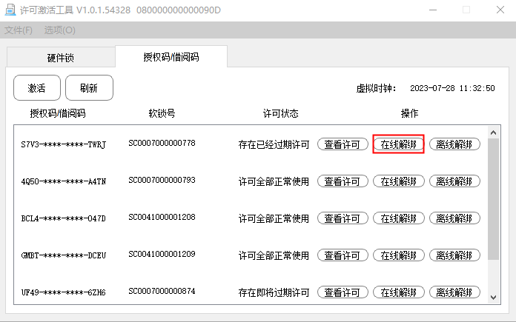Click status 存在已经过期许可
The width and height of the screenshot is (516, 322).
tap(274, 144)
